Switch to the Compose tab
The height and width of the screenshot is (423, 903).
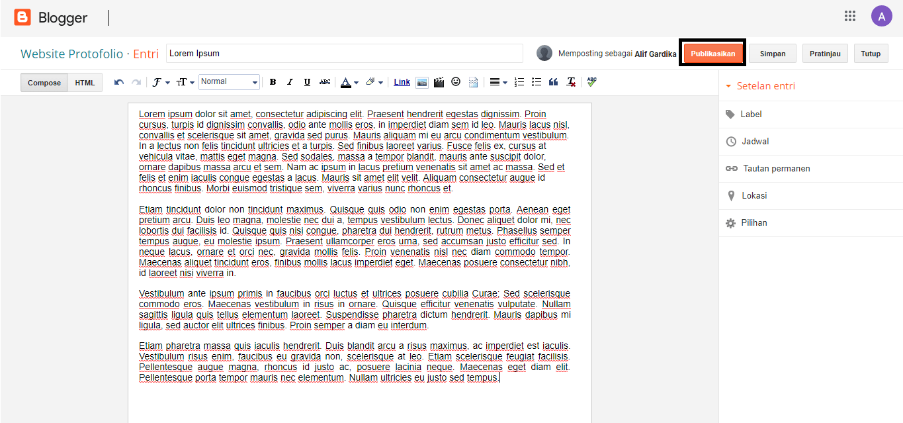tap(44, 82)
